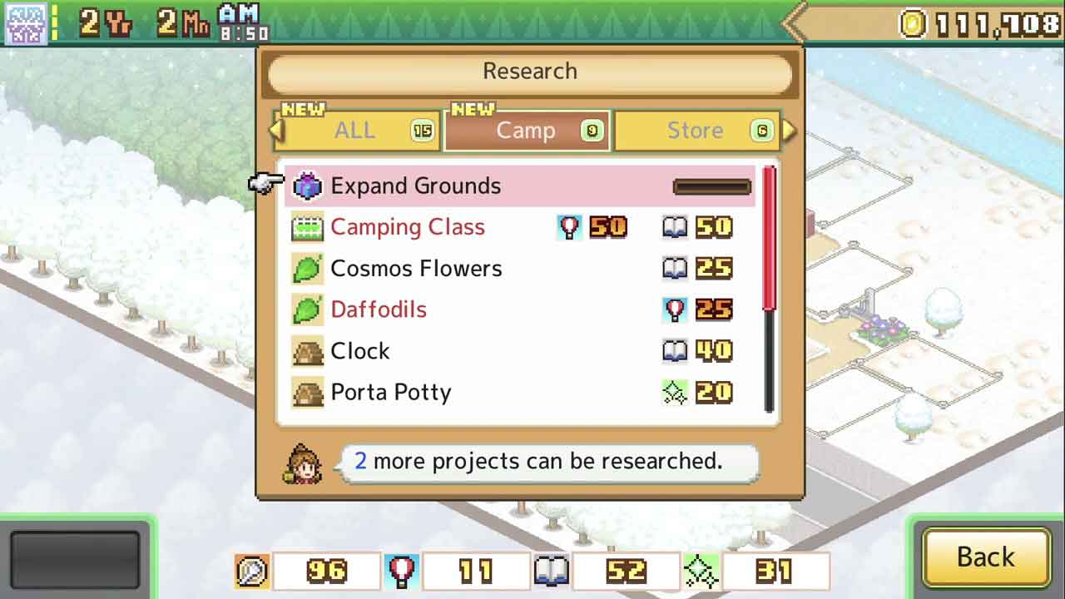Click the snowflake season icon
Viewport: 1065px width, 599px height.
click(x=25, y=22)
